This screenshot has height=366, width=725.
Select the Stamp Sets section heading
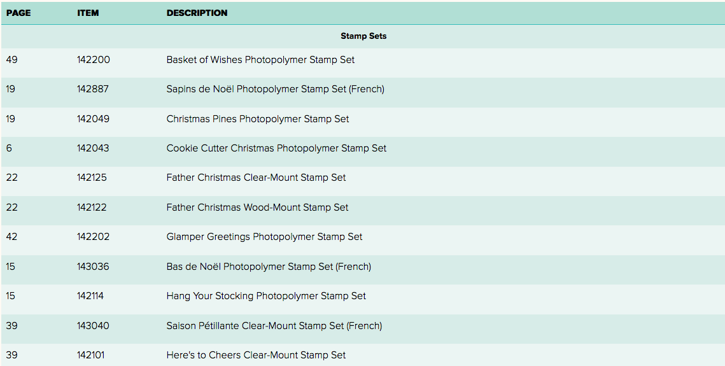pos(363,36)
